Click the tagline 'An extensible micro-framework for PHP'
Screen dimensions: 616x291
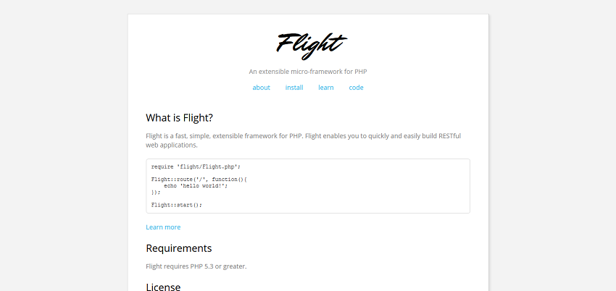[x=308, y=72]
